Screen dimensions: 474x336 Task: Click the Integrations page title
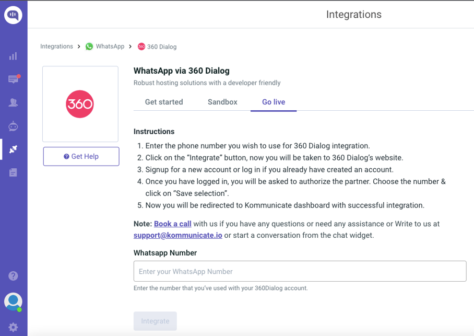(354, 15)
